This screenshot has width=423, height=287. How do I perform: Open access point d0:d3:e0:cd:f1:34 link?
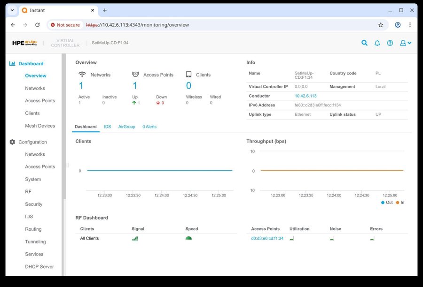tap(267, 238)
